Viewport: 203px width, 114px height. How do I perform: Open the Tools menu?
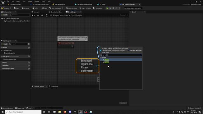pyautogui.click(x=43, y=1)
